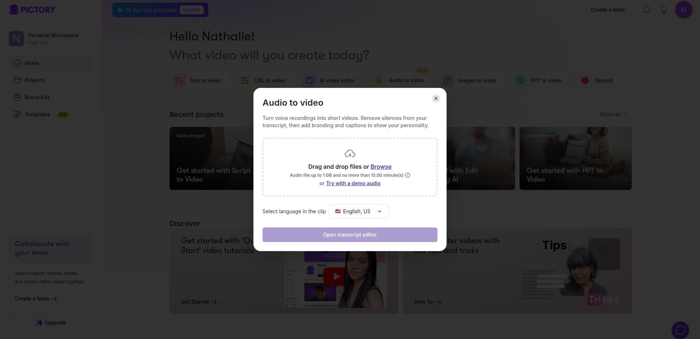
Task: Open the user profile avatar
Action: [683, 10]
